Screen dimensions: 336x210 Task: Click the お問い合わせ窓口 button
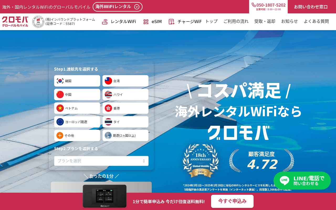[x=311, y=7]
